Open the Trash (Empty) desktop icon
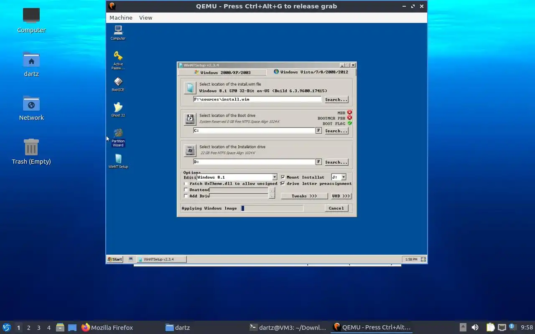This screenshot has height=334, width=535. (31, 152)
